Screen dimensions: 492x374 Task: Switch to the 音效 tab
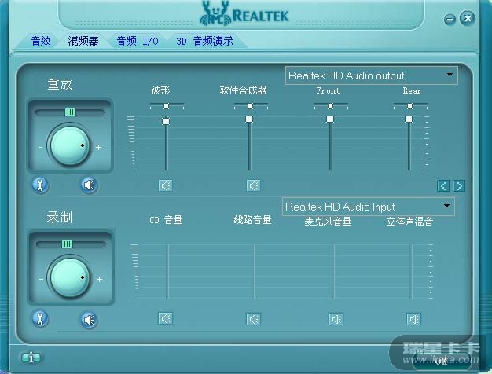click(41, 41)
